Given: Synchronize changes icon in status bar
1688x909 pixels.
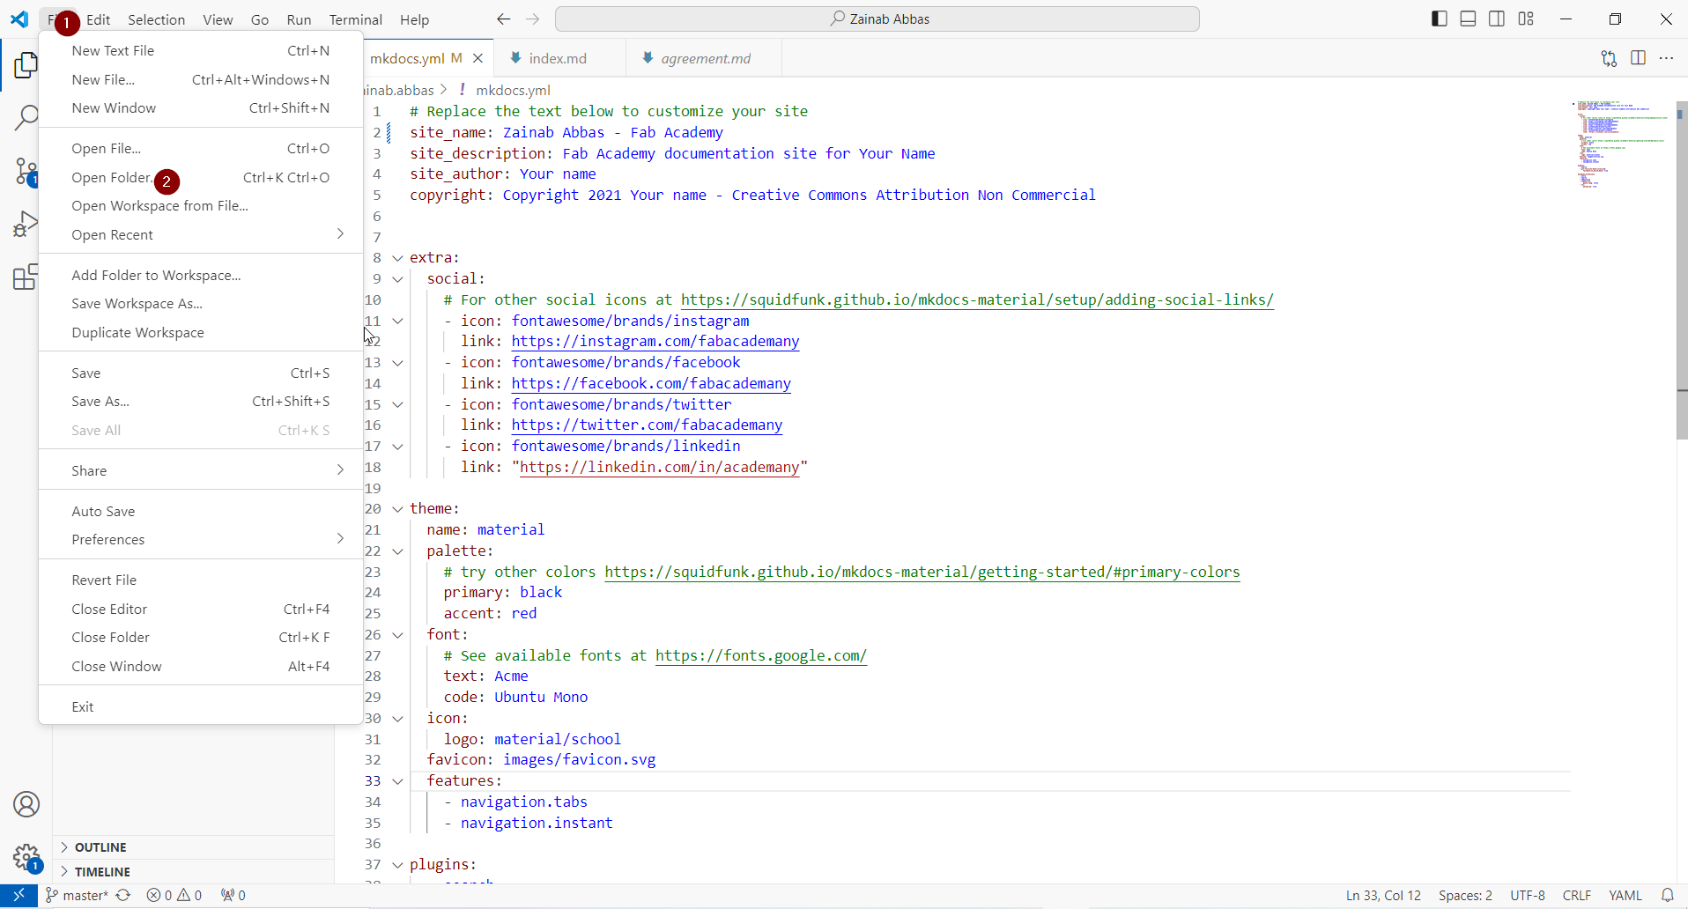Looking at the screenshot, I should point(123,895).
